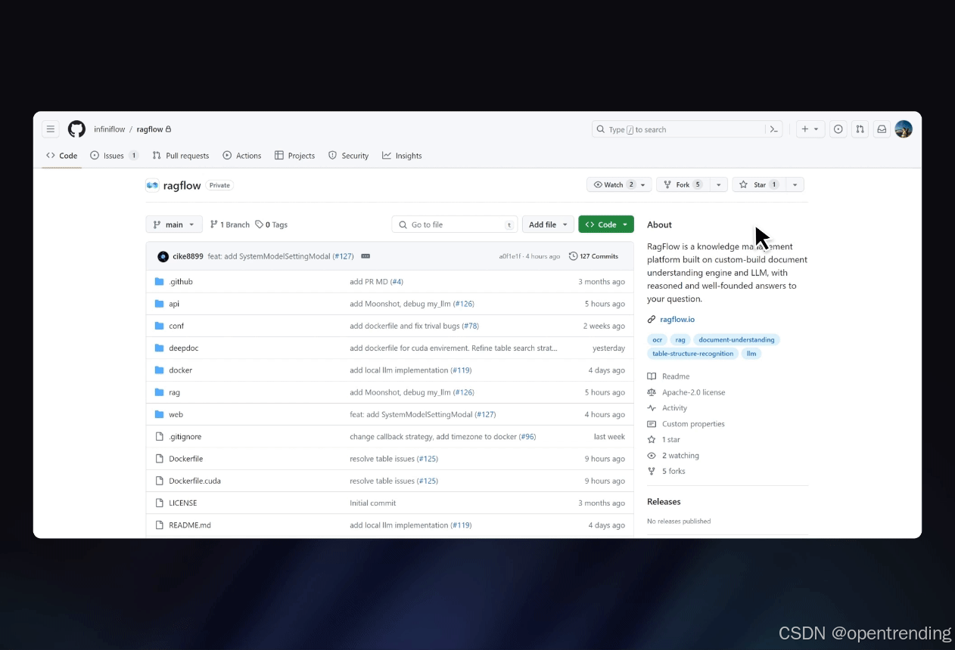The height and width of the screenshot is (650, 955).
Task: Star the ragflow repository
Action: point(759,184)
